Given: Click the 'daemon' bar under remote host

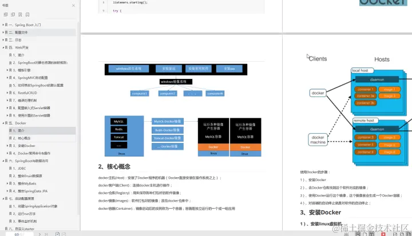Looking at the screenshot, I should pos(377,129).
